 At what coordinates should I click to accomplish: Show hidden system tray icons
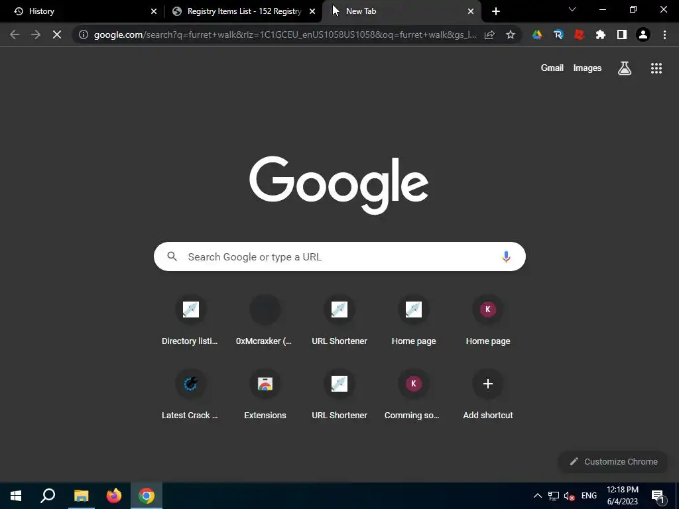[537, 496]
